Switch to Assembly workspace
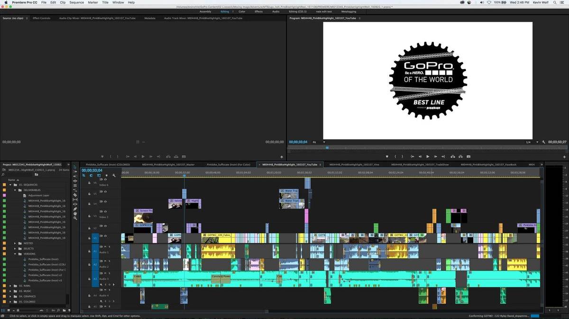This screenshot has width=569, height=319. pos(205,11)
